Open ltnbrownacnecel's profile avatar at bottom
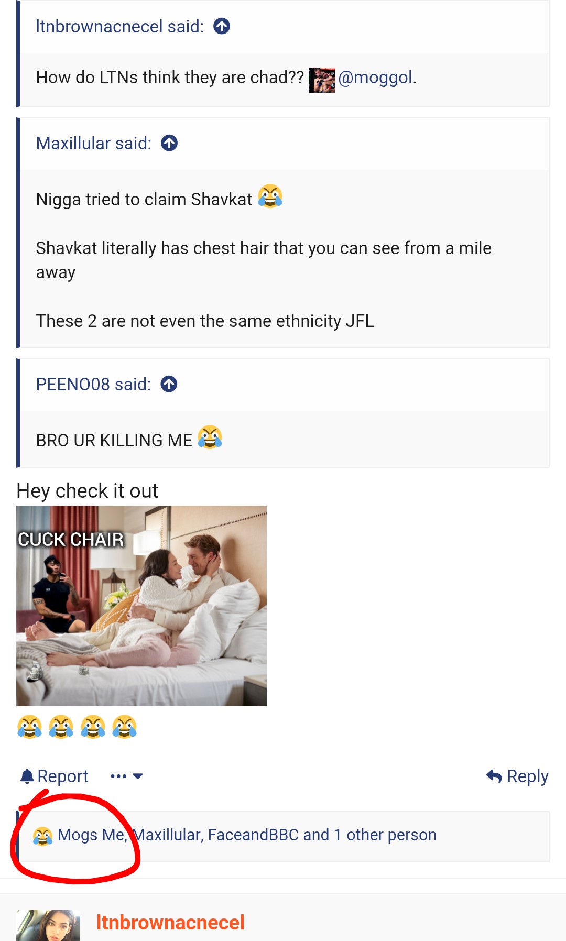 coord(48,925)
